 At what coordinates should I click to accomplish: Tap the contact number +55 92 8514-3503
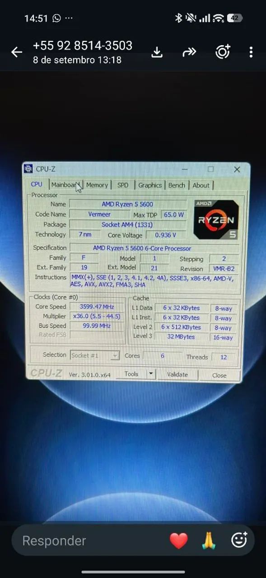tap(83, 46)
